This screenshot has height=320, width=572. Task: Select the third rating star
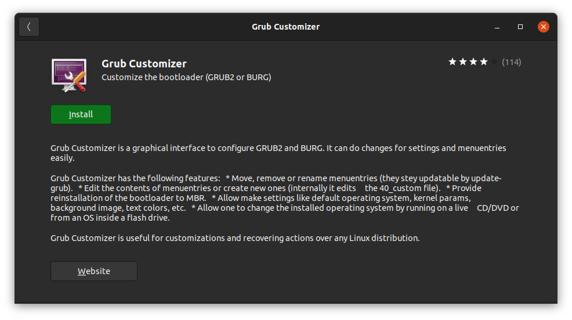pyautogui.click(x=473, y=62)
